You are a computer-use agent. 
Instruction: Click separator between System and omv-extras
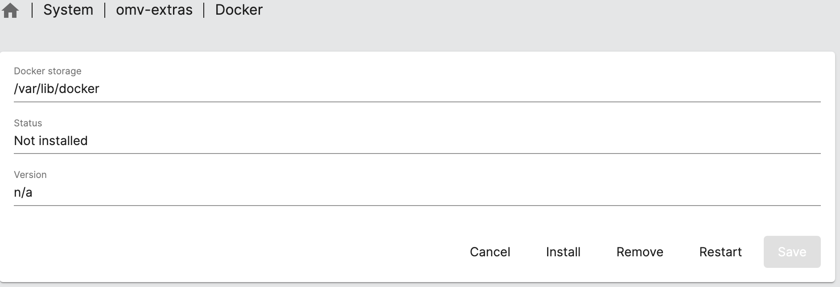(105, 10)
